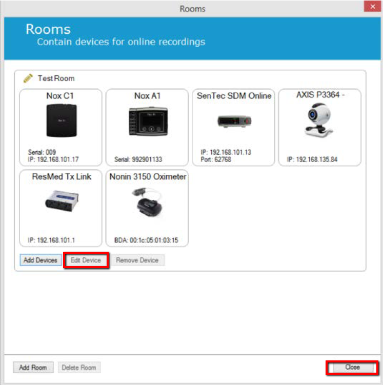Click the Add Devices button
This screenshot has width=383, height=385.
pyautogui.click(x=41, y=260)
